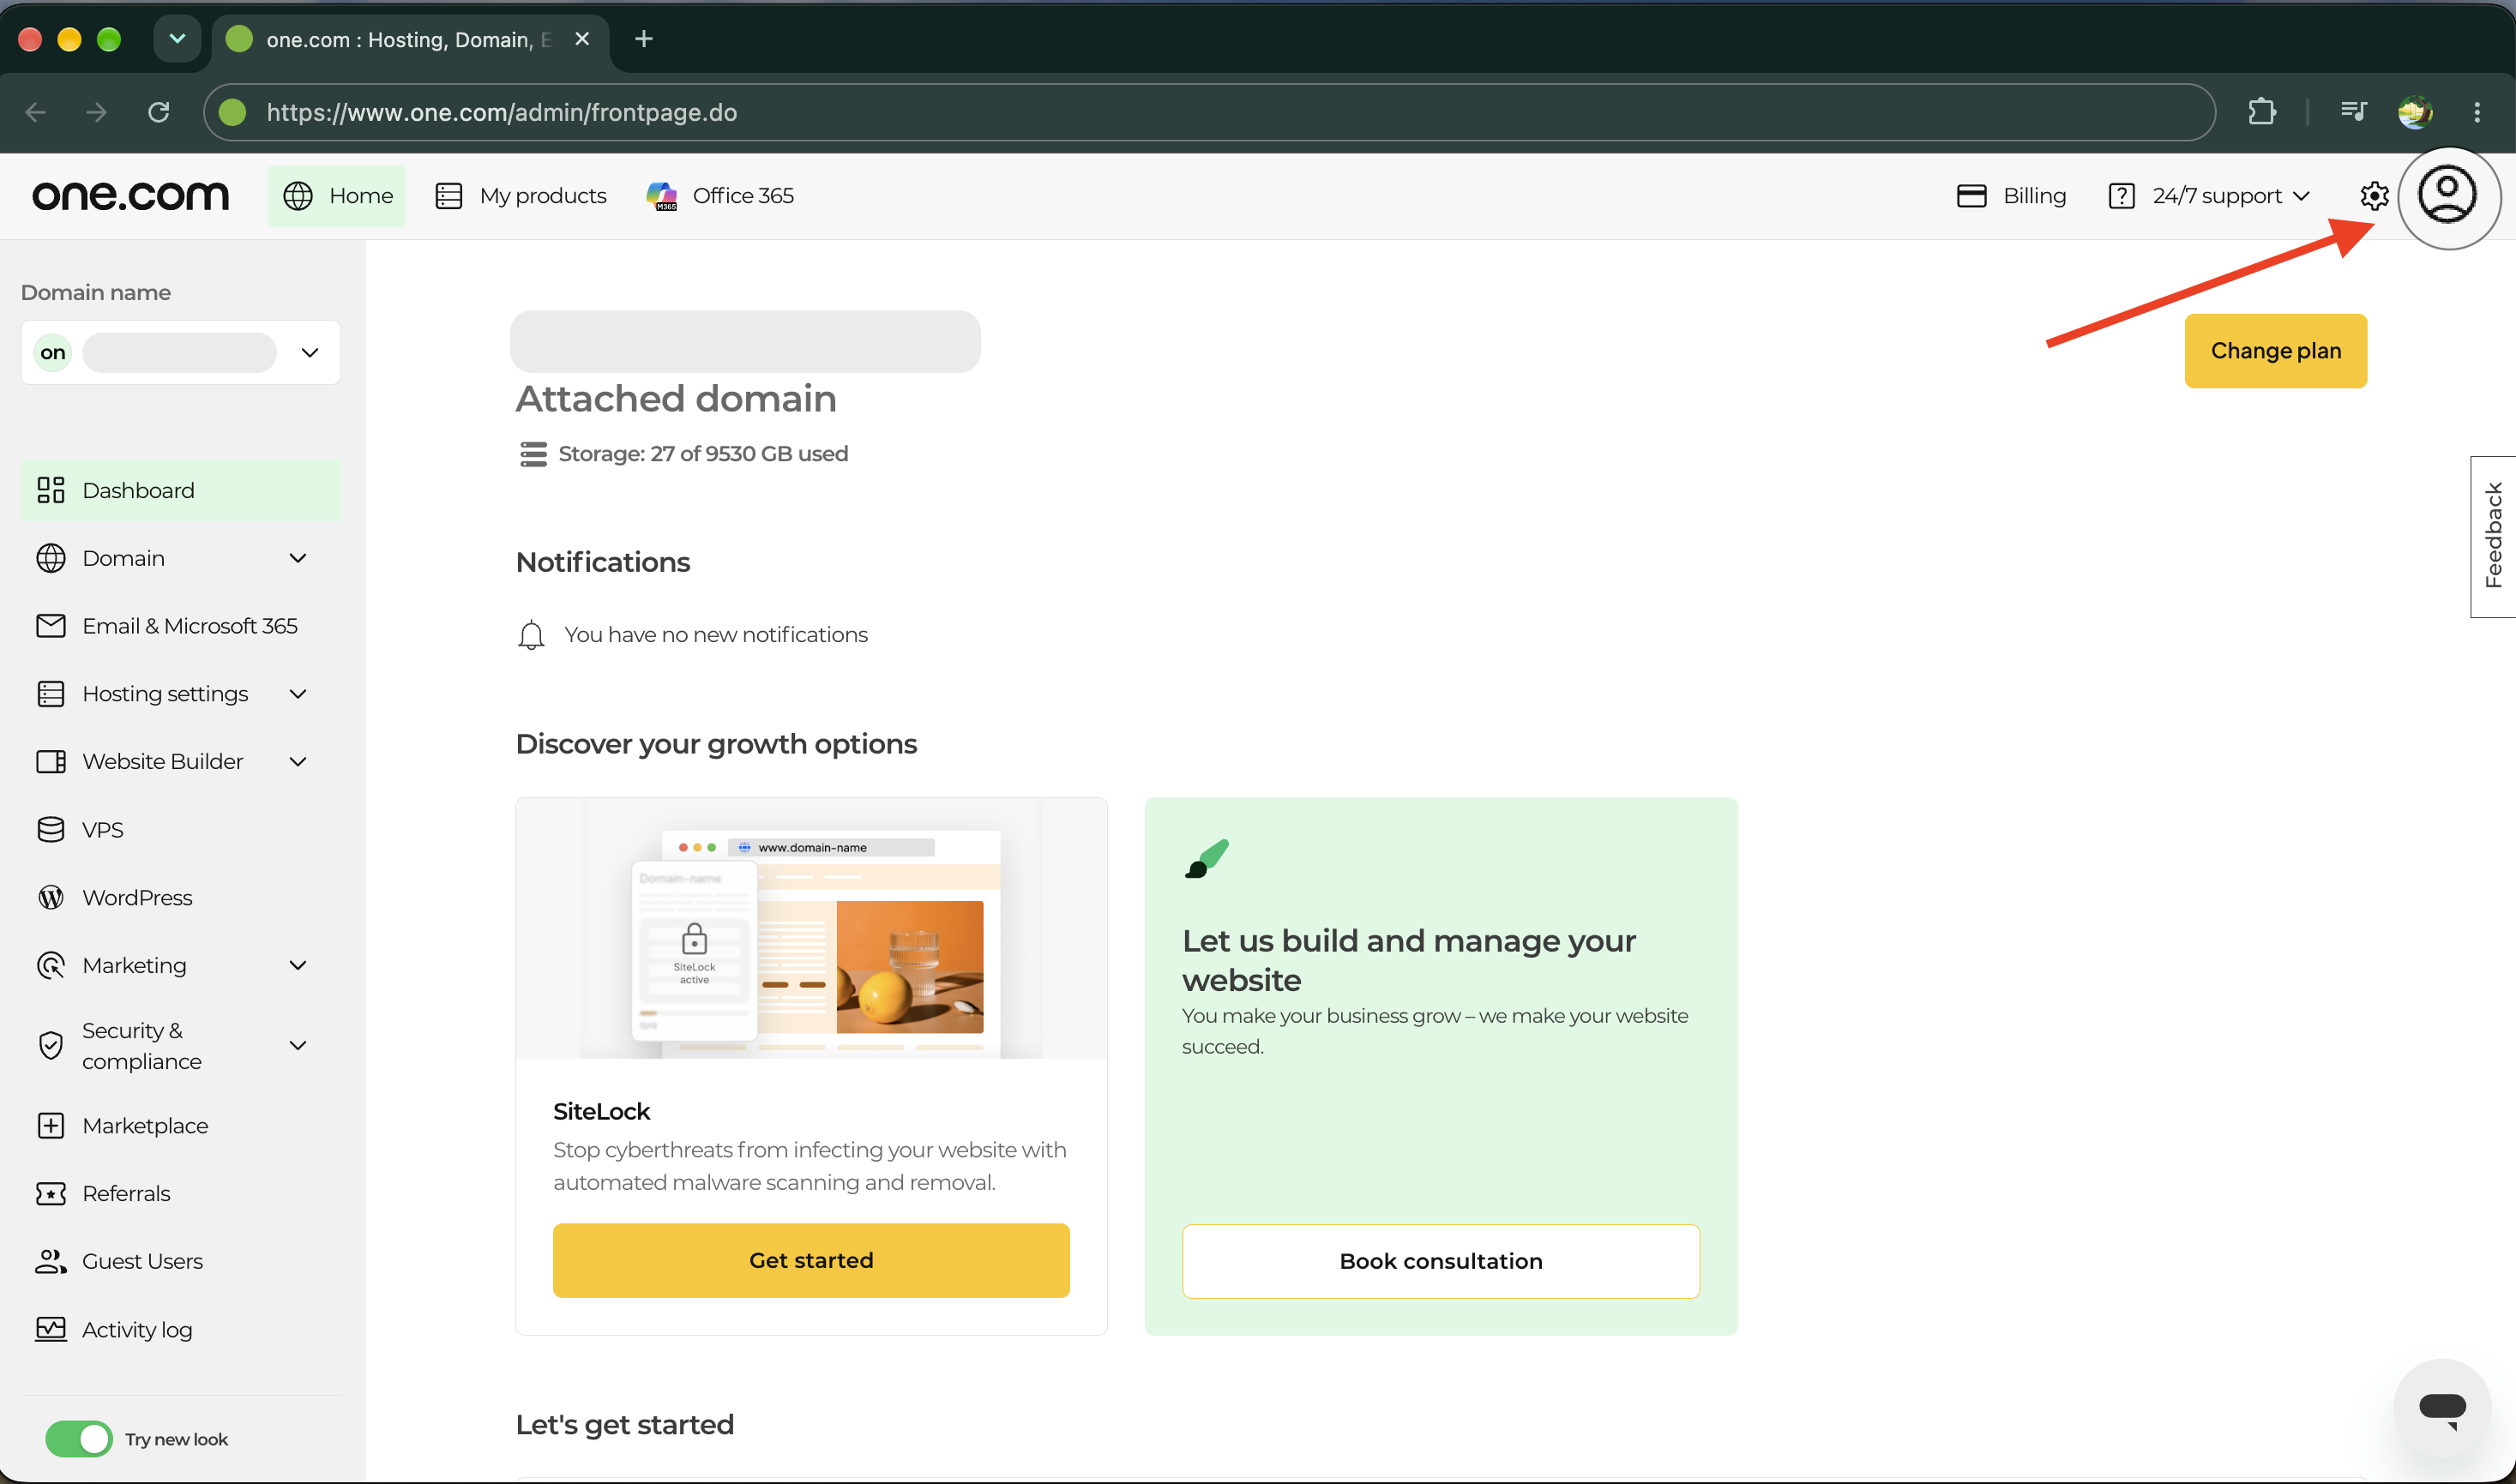Screen dimensions: 2516x1484
Task: Open browser extensions puzzle icon
Action: coord(2261,112)
